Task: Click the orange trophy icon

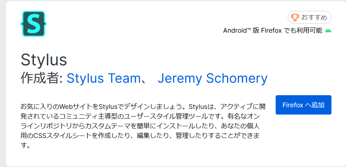Action: pyautogui.click(x=295, y=17)
